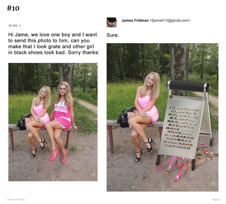Viewport: 226px width, 204px height.
Task: Open the Report link at bottom right
Action: 216,199
